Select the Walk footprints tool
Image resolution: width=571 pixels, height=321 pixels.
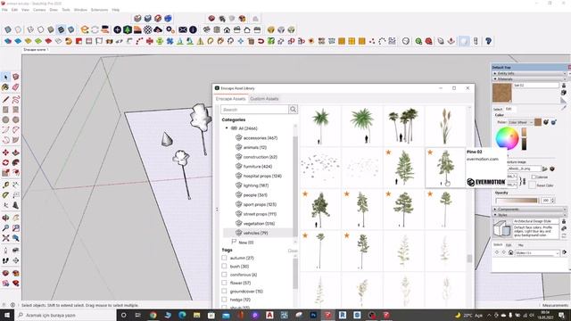5,260
